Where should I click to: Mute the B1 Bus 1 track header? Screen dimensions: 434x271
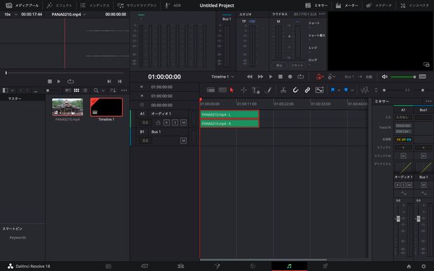click(x=183, y=141)
